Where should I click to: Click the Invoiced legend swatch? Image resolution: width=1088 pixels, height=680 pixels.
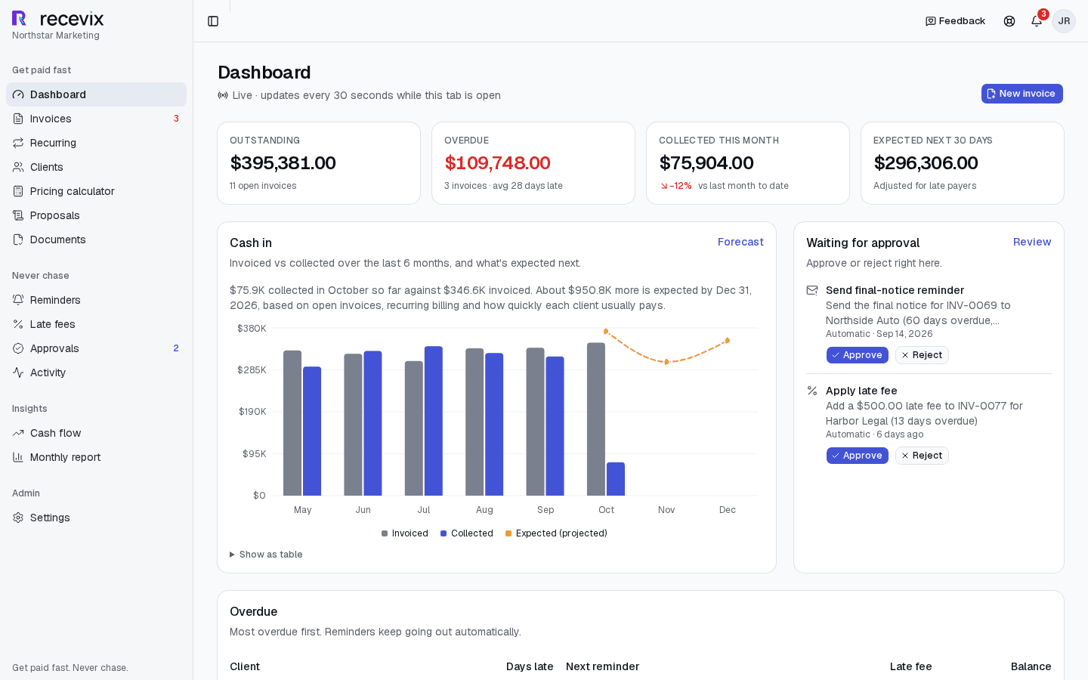click(x=385, y=533)
